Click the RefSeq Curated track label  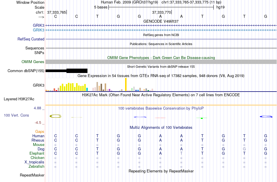(31, 39)
